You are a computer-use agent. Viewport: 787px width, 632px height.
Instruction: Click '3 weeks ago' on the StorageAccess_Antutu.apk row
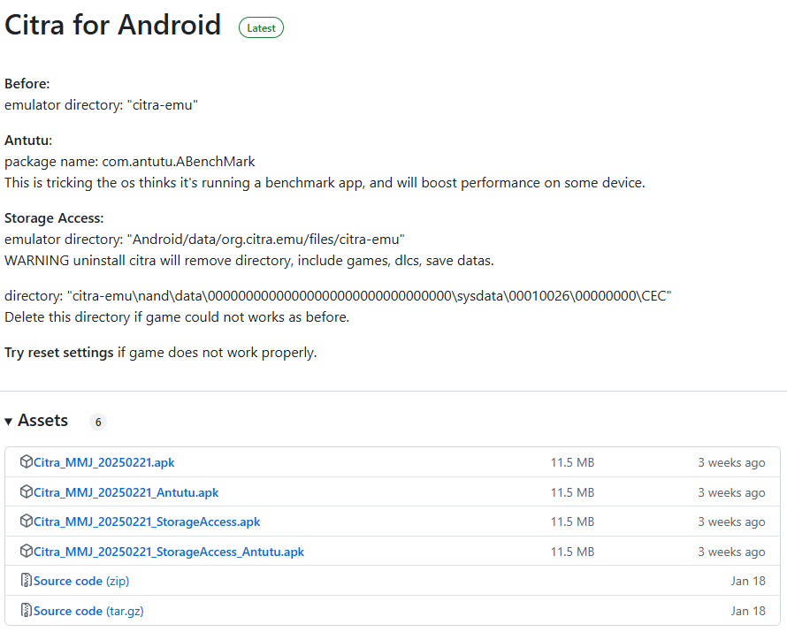[731, 552]
